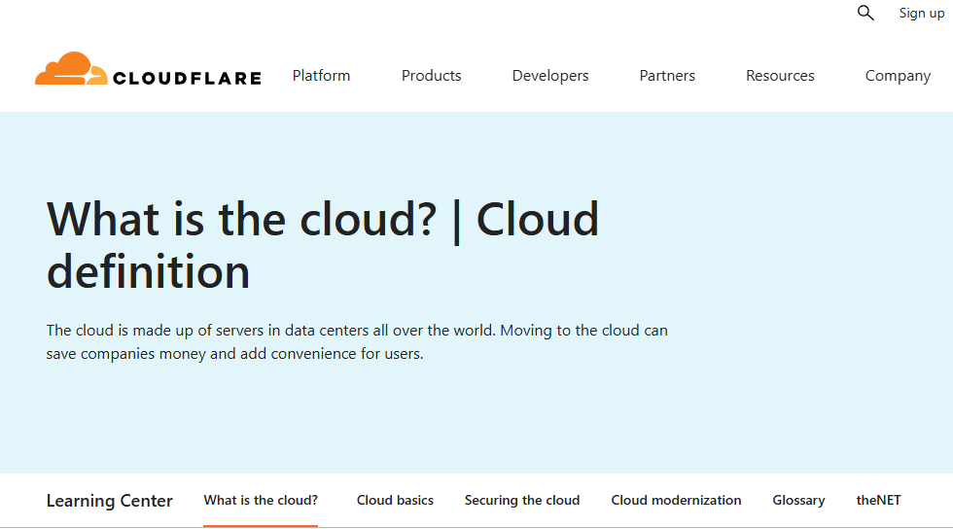Expand the Developers menu
The width and height of the screenshot is (953, 529).
coord(550,76)
